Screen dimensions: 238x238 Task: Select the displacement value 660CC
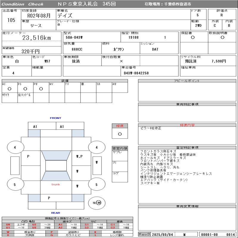pyautogui.click(x=77, y=49)
